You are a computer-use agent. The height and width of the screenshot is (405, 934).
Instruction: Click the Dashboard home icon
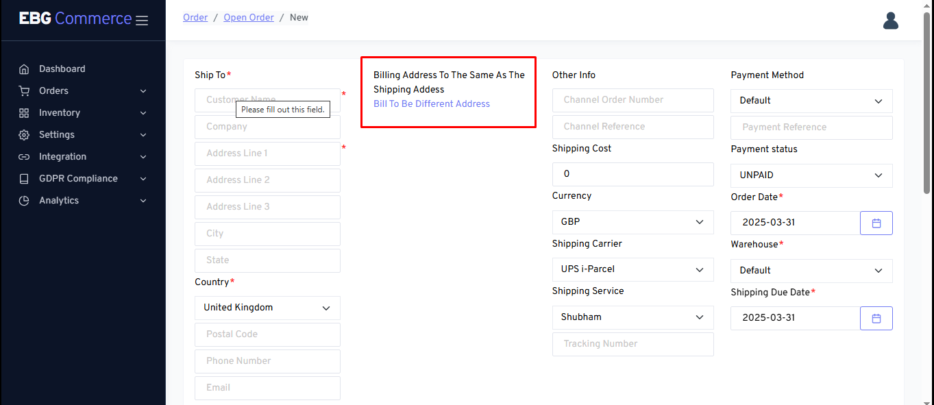(x=24, y=69)
